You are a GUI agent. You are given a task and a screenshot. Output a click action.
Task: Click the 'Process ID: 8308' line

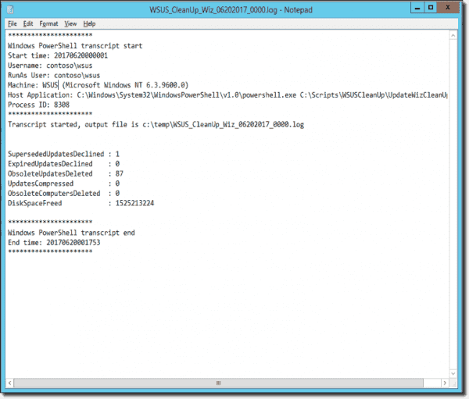[x=38, y=105]
